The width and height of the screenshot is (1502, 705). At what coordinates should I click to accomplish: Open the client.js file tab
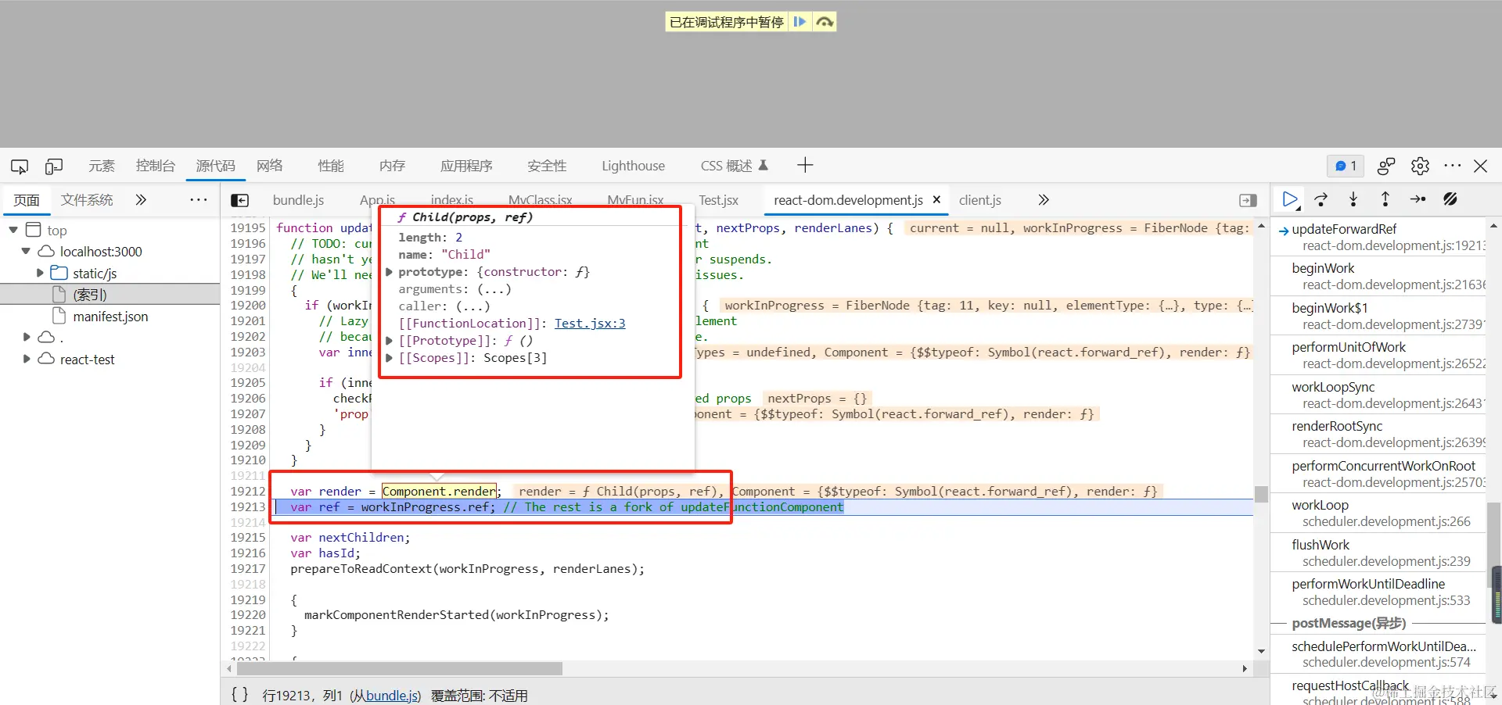(x=979, y=200)
